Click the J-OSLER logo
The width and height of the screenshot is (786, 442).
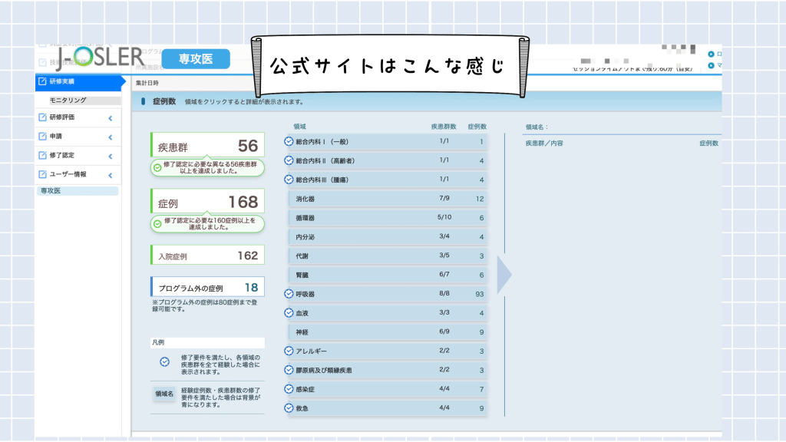[98, 57]
